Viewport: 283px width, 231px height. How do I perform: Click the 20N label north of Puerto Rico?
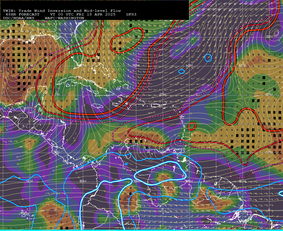(163, 95)
